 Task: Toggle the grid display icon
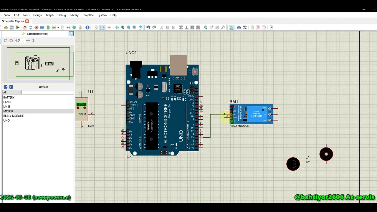(x=102, y=27)
